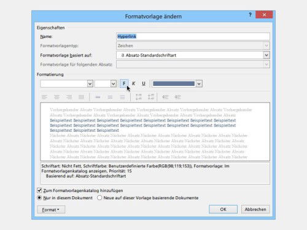The image size is (307, 230).
Task: Toggle italic formatting with the K button
Action: tap(133, 83)
